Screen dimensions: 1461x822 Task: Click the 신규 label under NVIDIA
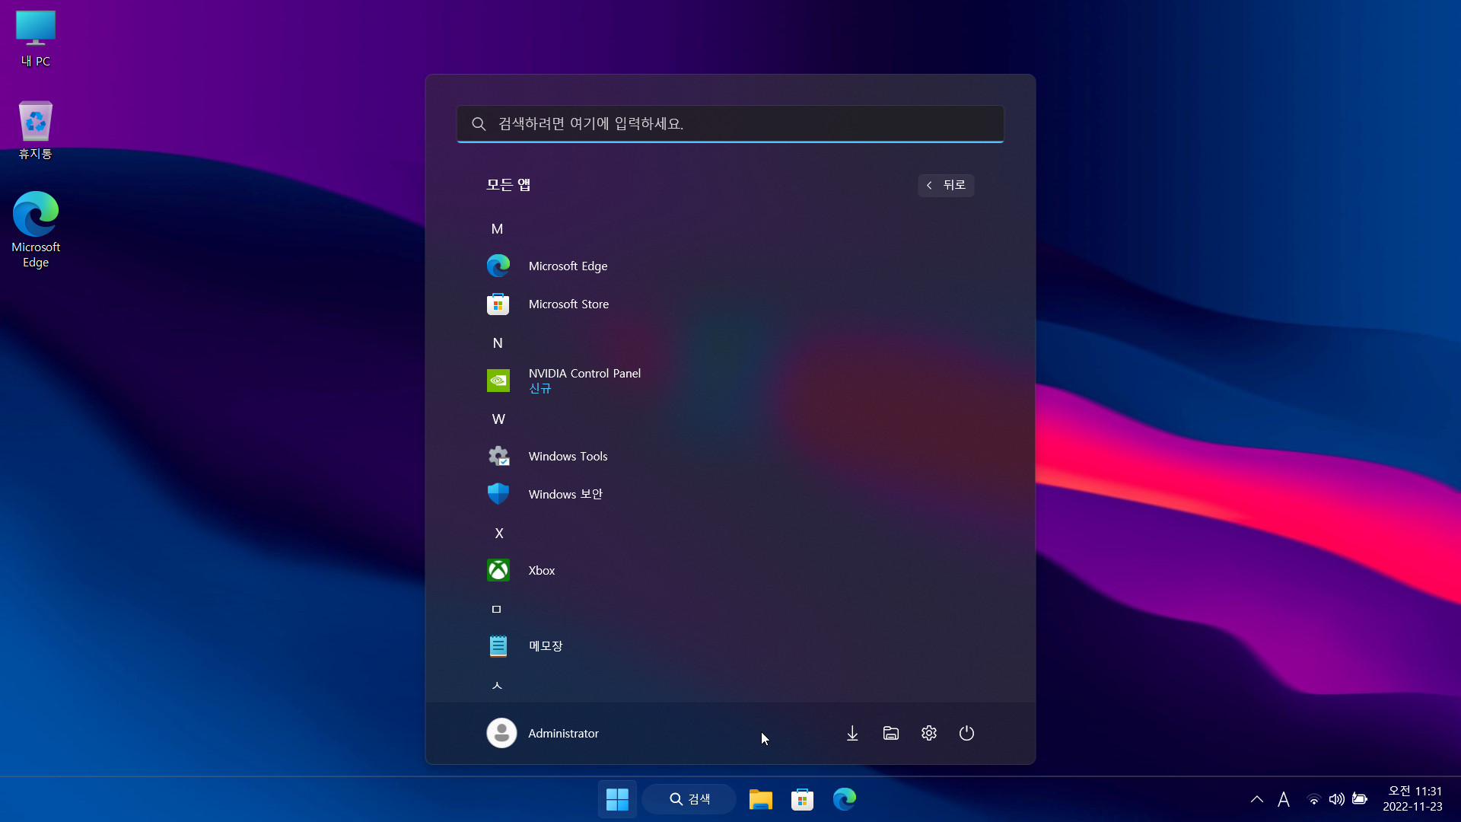click(540, 388)
